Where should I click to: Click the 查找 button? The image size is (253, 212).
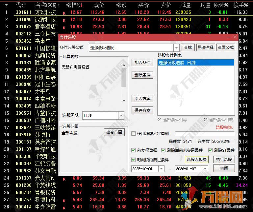pyautogui.click(x=188, y=48)
